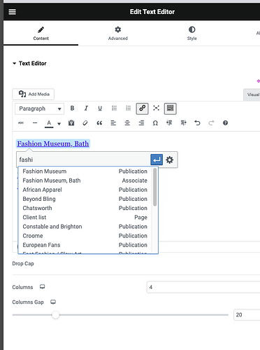Switch to the Style tab
The width and height of the screenshot is (260, 350).
(x=192, y=34)
